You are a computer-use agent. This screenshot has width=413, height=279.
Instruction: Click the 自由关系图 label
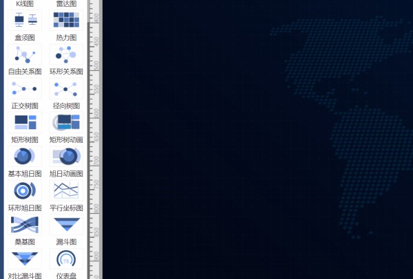click(25, 71)
